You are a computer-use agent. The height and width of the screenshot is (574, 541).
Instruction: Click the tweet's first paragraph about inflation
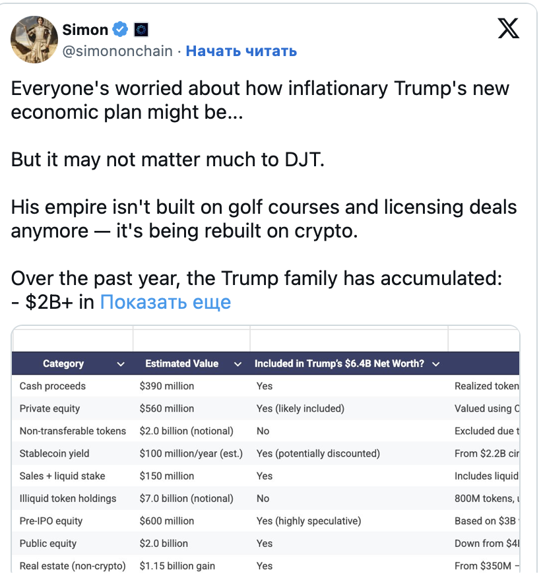coord(260,99)
